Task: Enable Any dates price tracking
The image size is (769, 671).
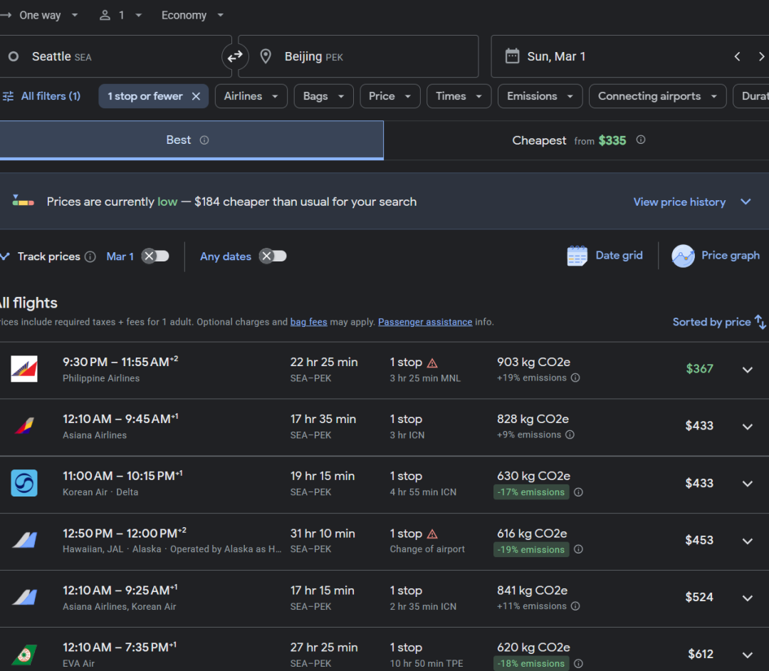Action: click(x=273, y=256)
